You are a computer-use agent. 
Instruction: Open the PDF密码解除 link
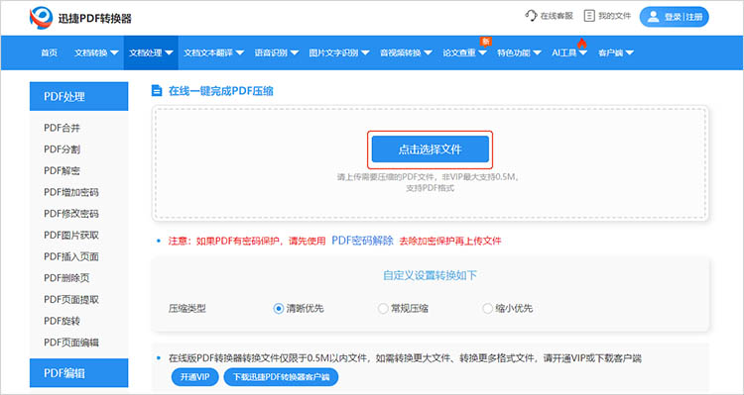click(x=362, y=241)
